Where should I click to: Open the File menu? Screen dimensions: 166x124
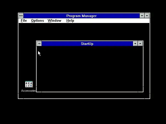click(x=24, y=21)
